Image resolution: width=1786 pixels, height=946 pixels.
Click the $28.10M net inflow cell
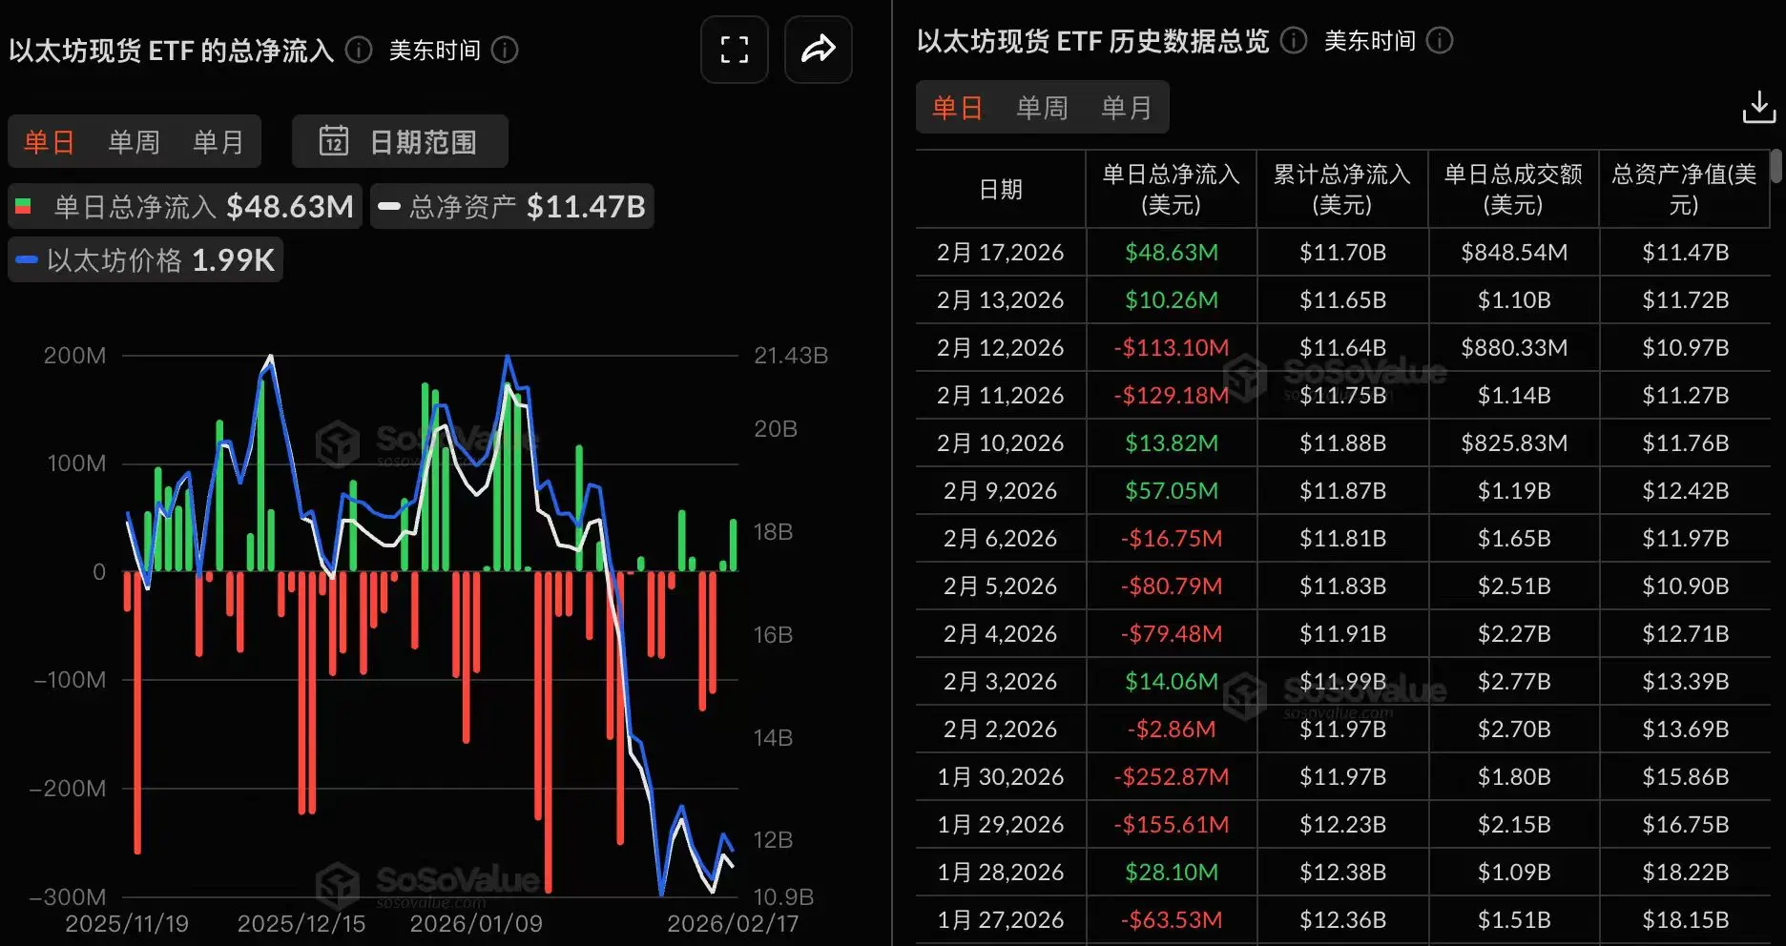pos(1172,872)
